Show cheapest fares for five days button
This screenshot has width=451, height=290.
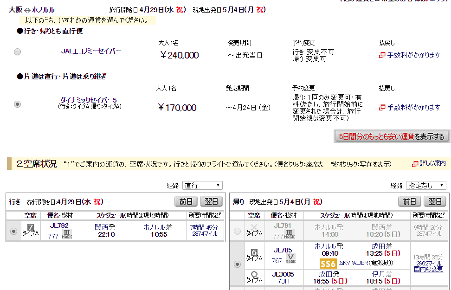[392, 136]
